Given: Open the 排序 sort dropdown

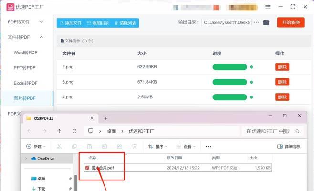Looking at the screenshot, I should click(157, 147).
